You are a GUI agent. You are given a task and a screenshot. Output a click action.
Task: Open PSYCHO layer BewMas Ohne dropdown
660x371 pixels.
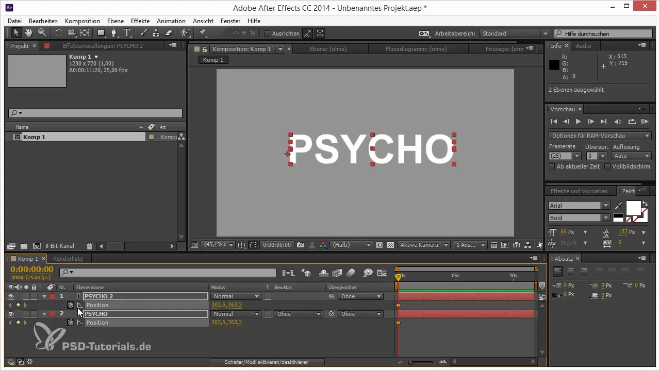click(x=298, y=314)
